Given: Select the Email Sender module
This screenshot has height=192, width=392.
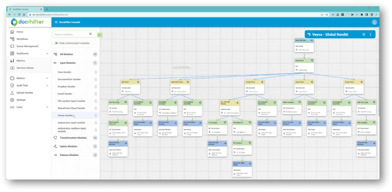Looking at the screenshot, I should 65,94.
